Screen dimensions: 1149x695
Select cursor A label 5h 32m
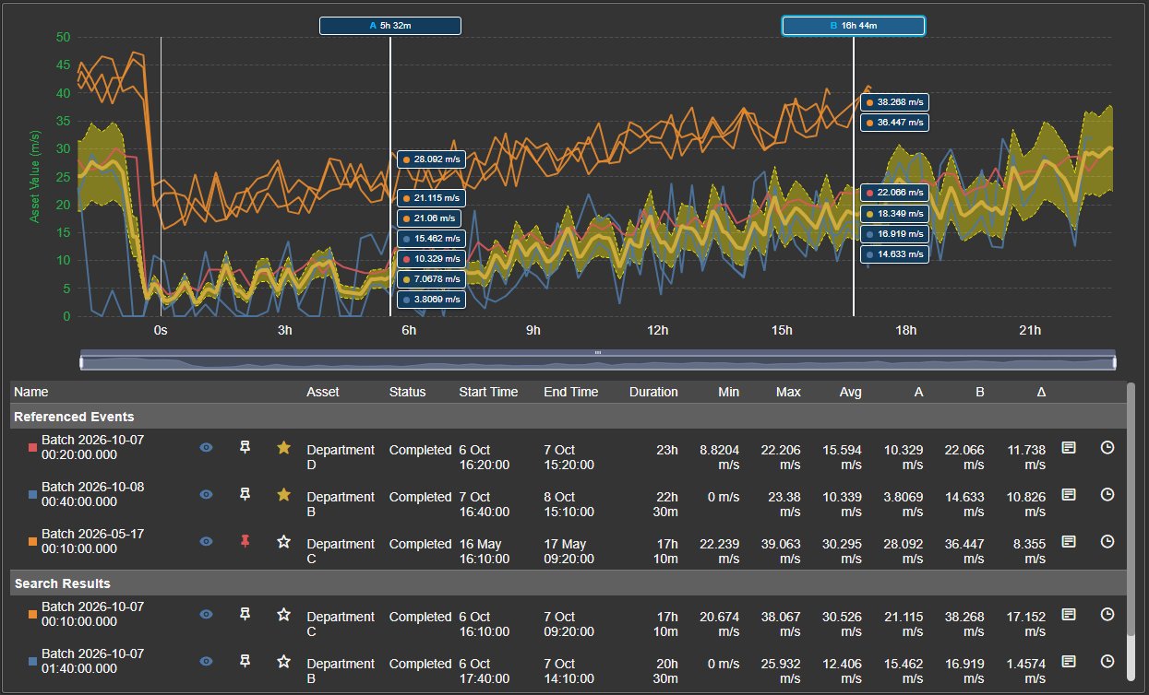coord(390,26)
